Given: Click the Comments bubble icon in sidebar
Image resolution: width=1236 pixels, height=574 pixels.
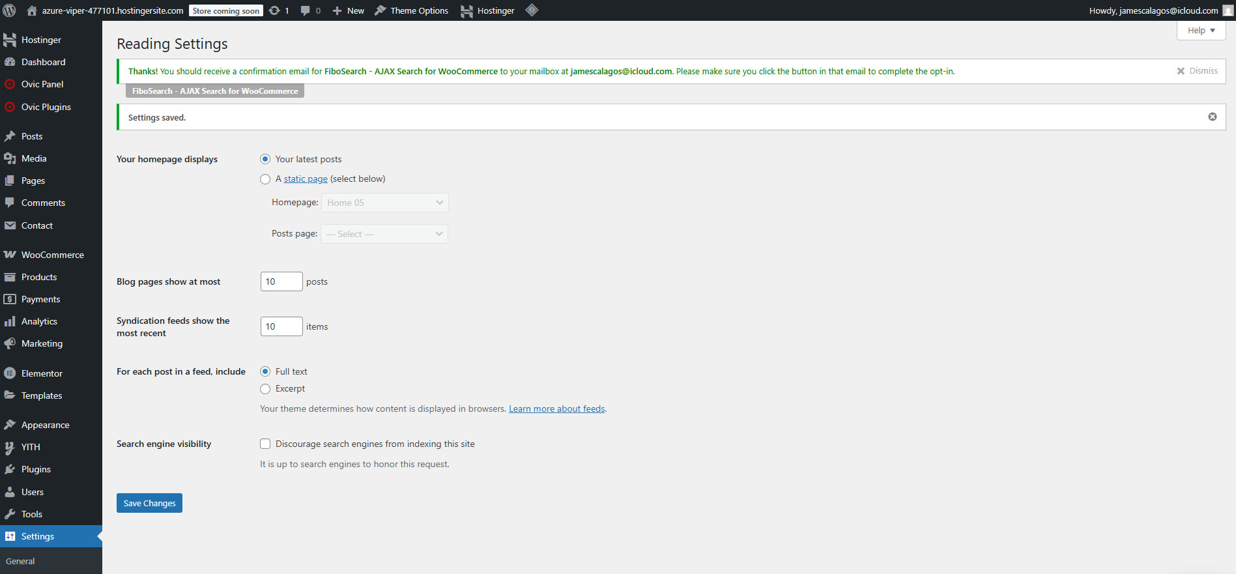Looking at the screenshot, I should [x=10, y=203].
